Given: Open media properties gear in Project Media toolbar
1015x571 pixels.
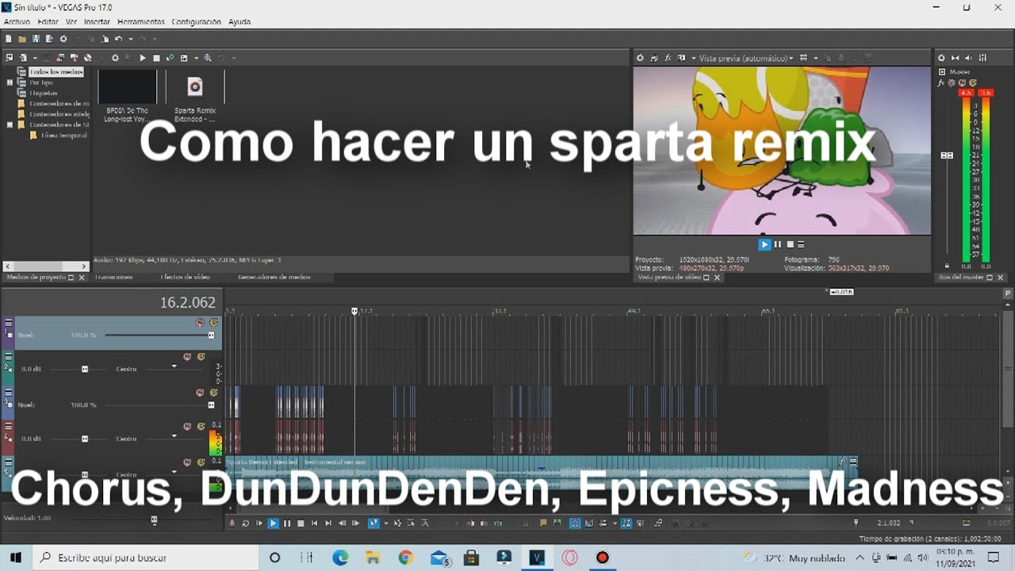Looking at the screenshot, I should [115, 58].
